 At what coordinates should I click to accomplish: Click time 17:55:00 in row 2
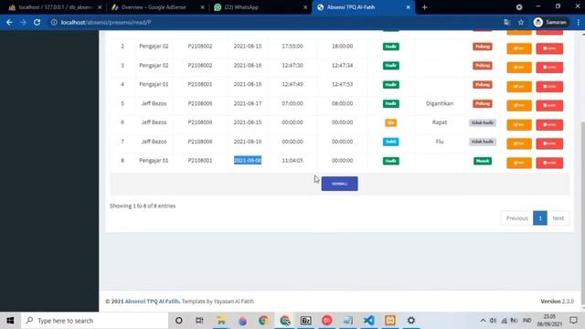tap(292, 47)
